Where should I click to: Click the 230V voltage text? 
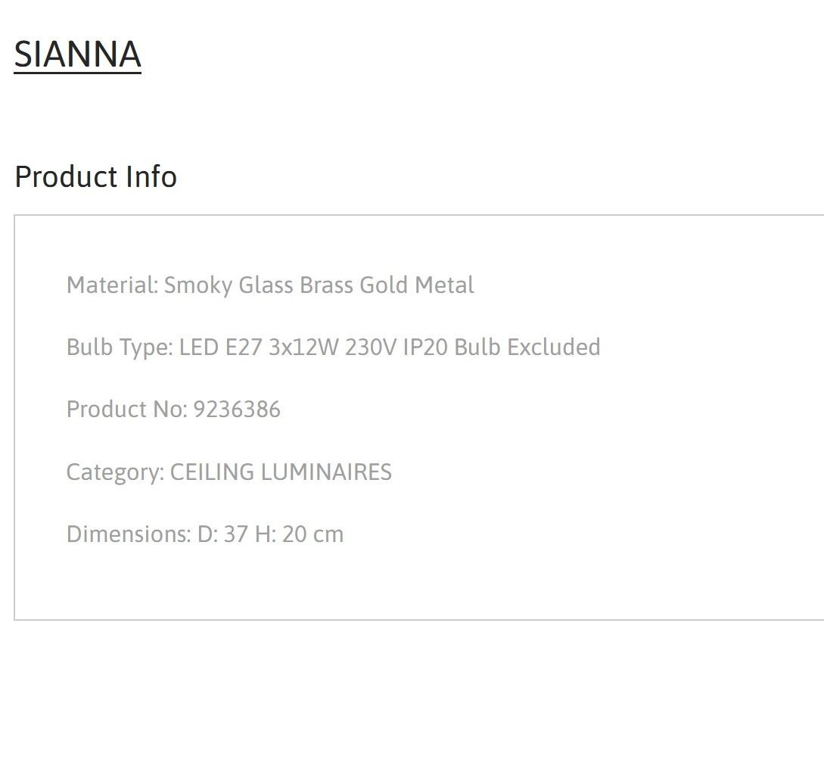[371, 347]
